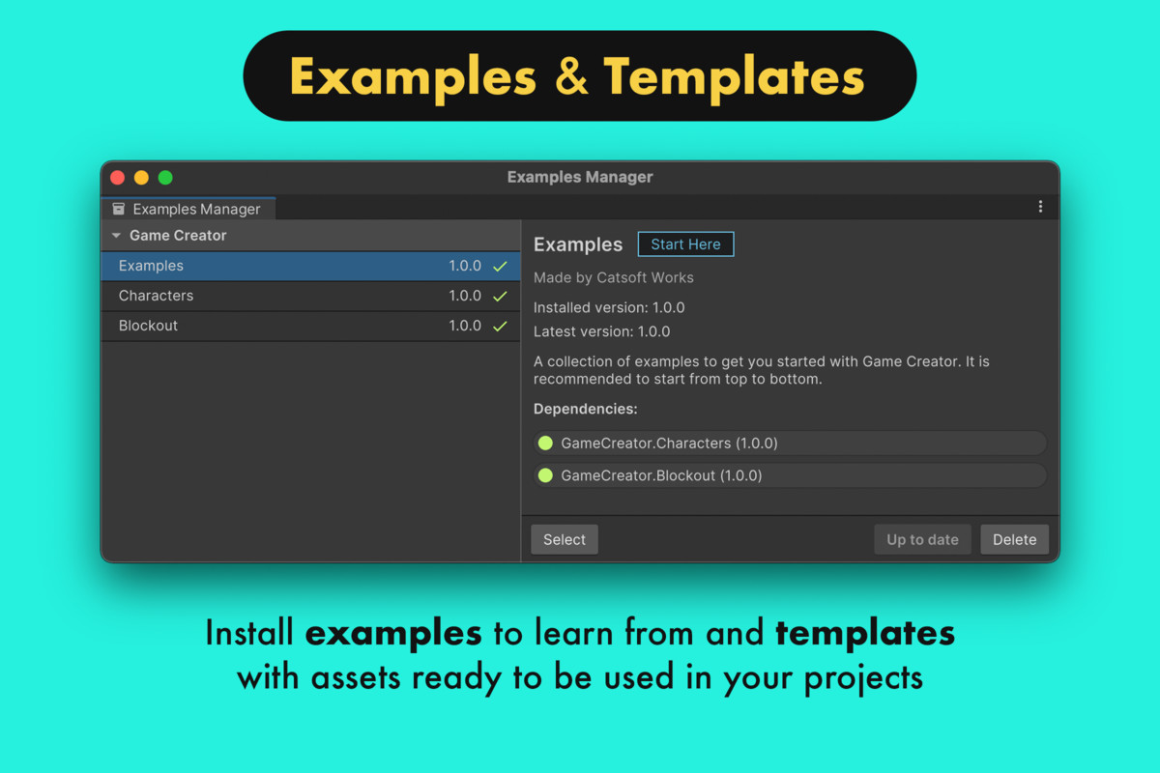
Task: Click 'Installed version: 1.0.0' text
Action: coord(609,307)
